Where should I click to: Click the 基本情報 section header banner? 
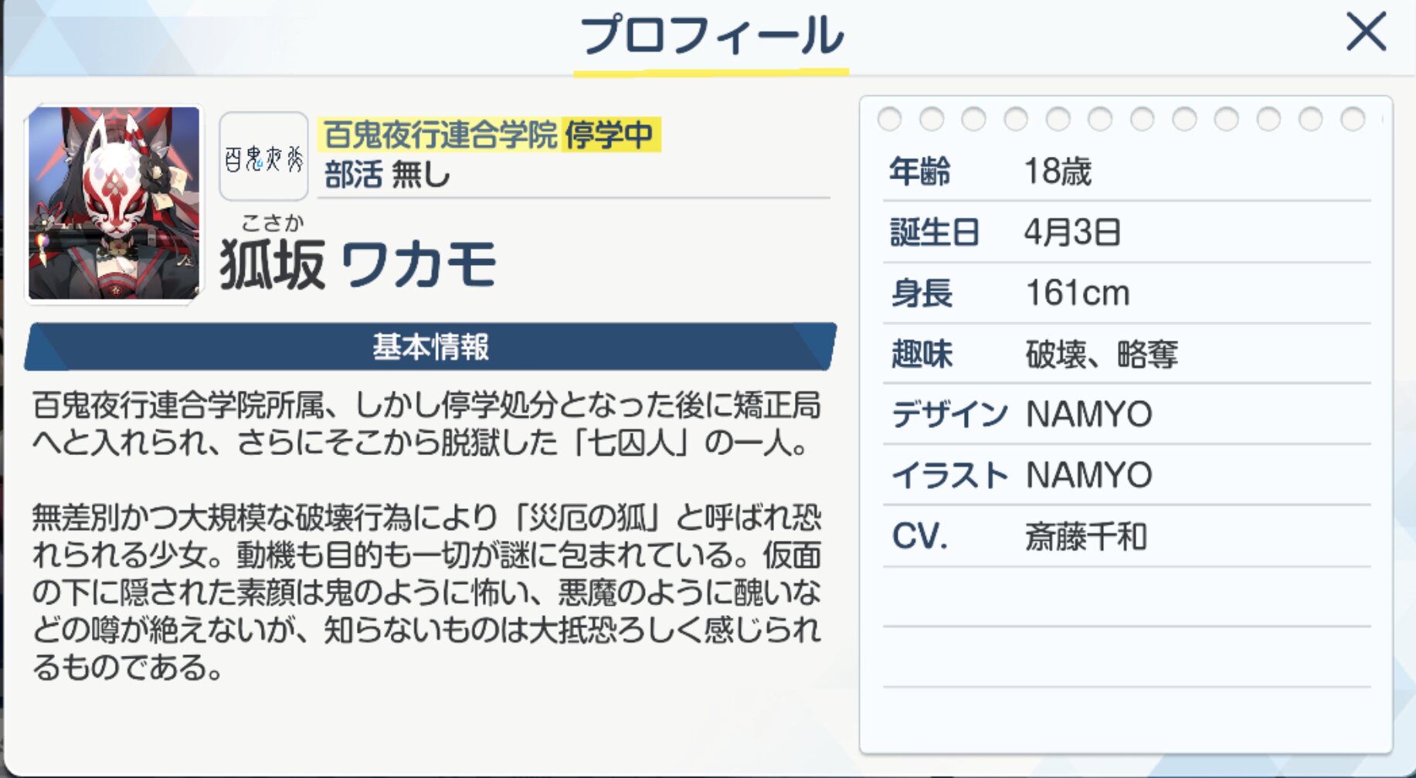click(x=430, y=347)
